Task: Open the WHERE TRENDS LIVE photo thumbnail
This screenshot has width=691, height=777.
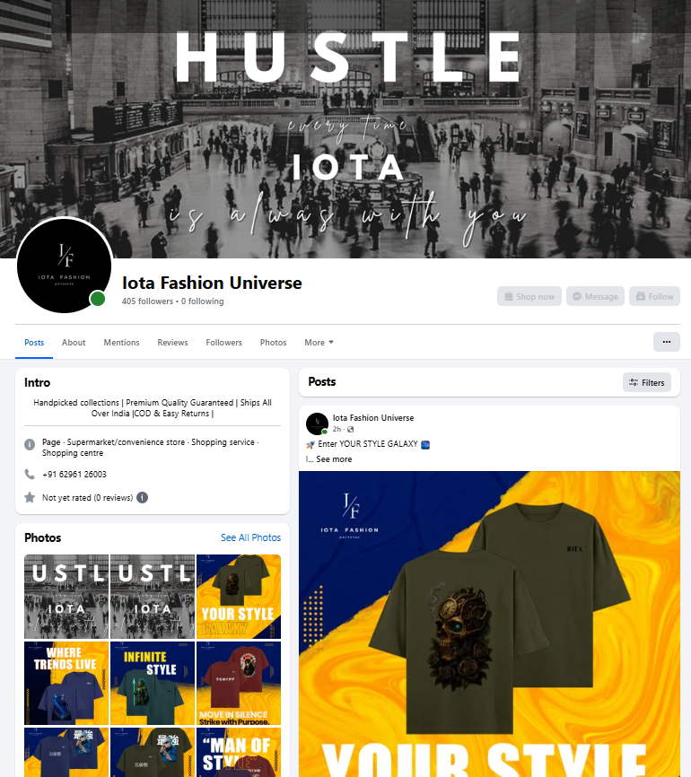Action: 66,683
